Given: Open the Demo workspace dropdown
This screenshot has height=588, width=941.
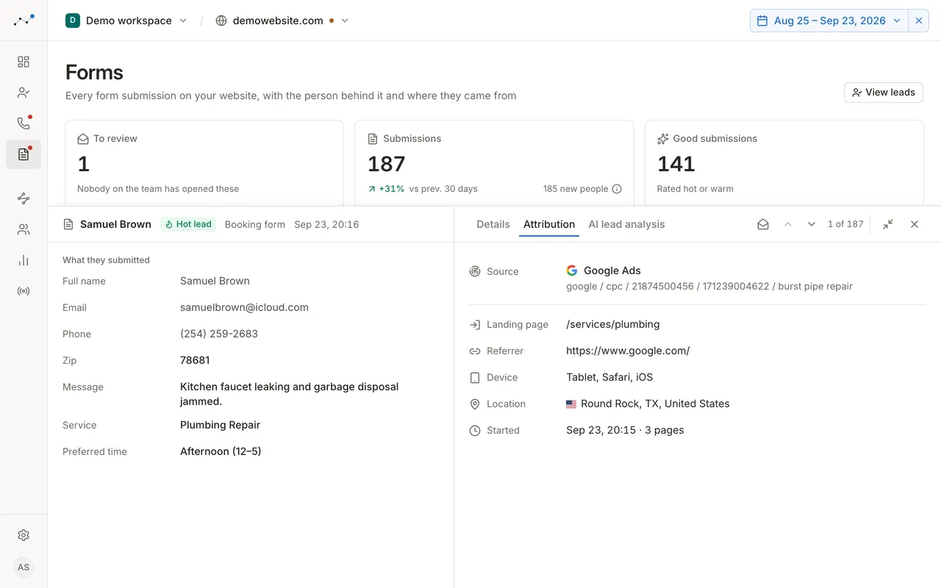Looking at the screenshot, I should (126, 21).
